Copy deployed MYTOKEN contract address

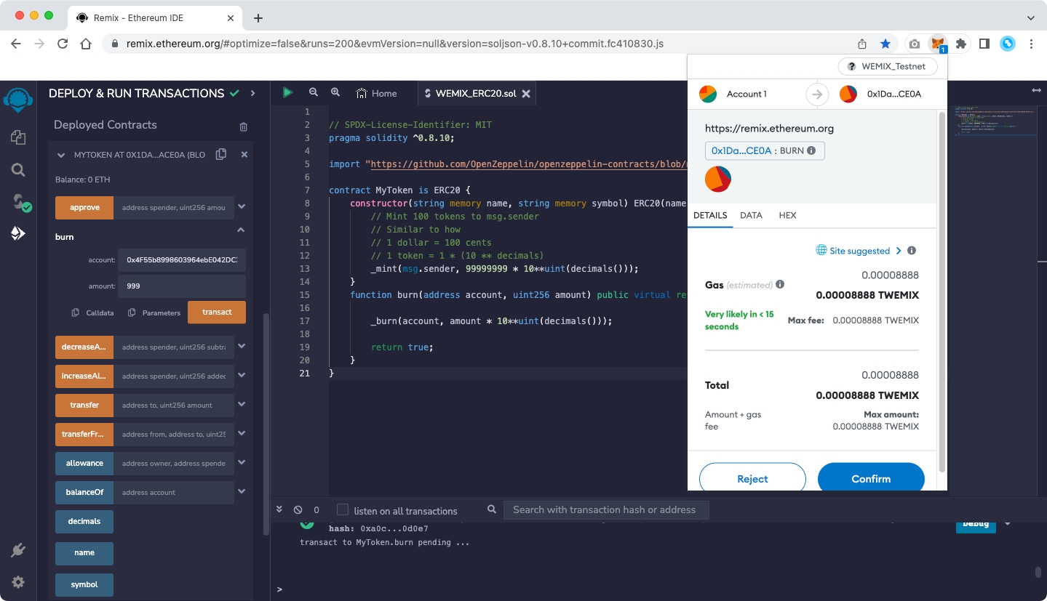click(221, 154)
